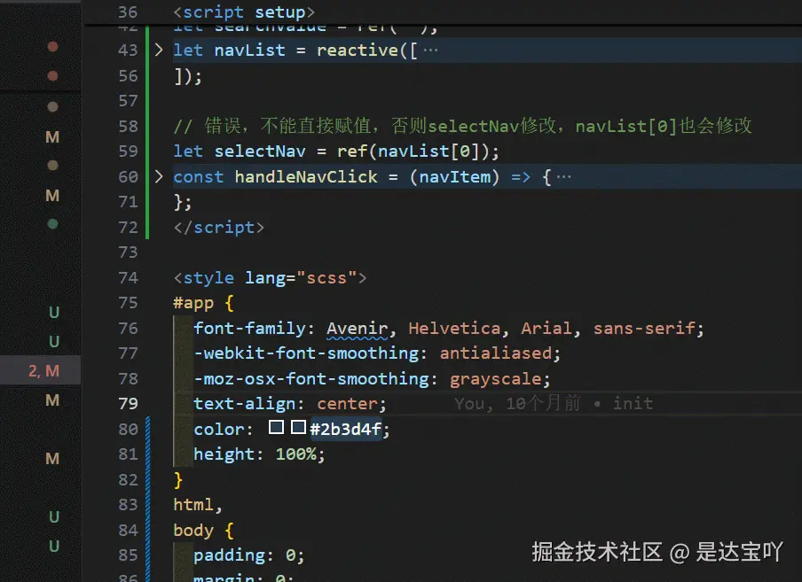
Task: Click the first "U" untracked badge in sidebar
Action: (x=53, y=311)
